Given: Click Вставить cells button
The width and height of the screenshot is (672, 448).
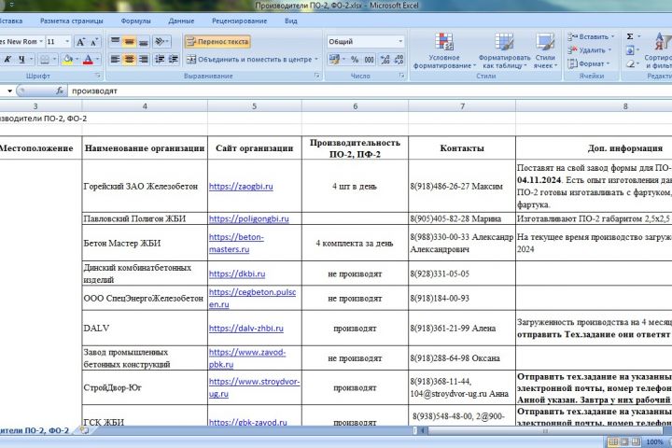Looking at the screenshot, I should pyautogui.click(x=591, y=37).
